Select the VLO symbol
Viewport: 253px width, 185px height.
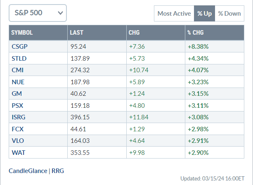17,141
